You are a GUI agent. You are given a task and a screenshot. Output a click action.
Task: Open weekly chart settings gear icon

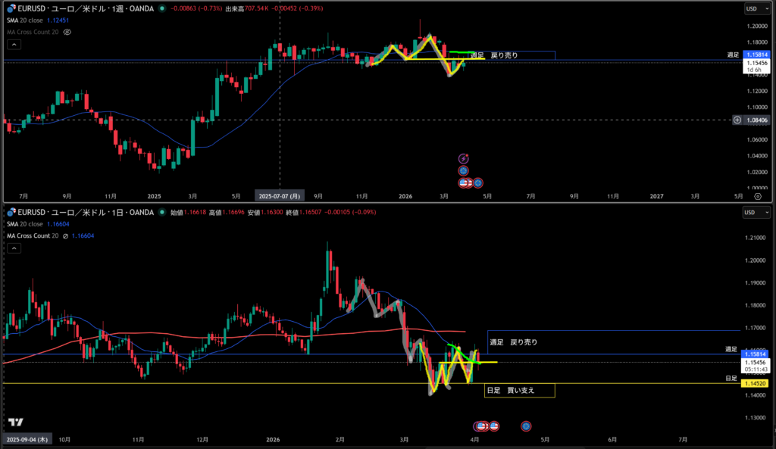coord(757,195)
